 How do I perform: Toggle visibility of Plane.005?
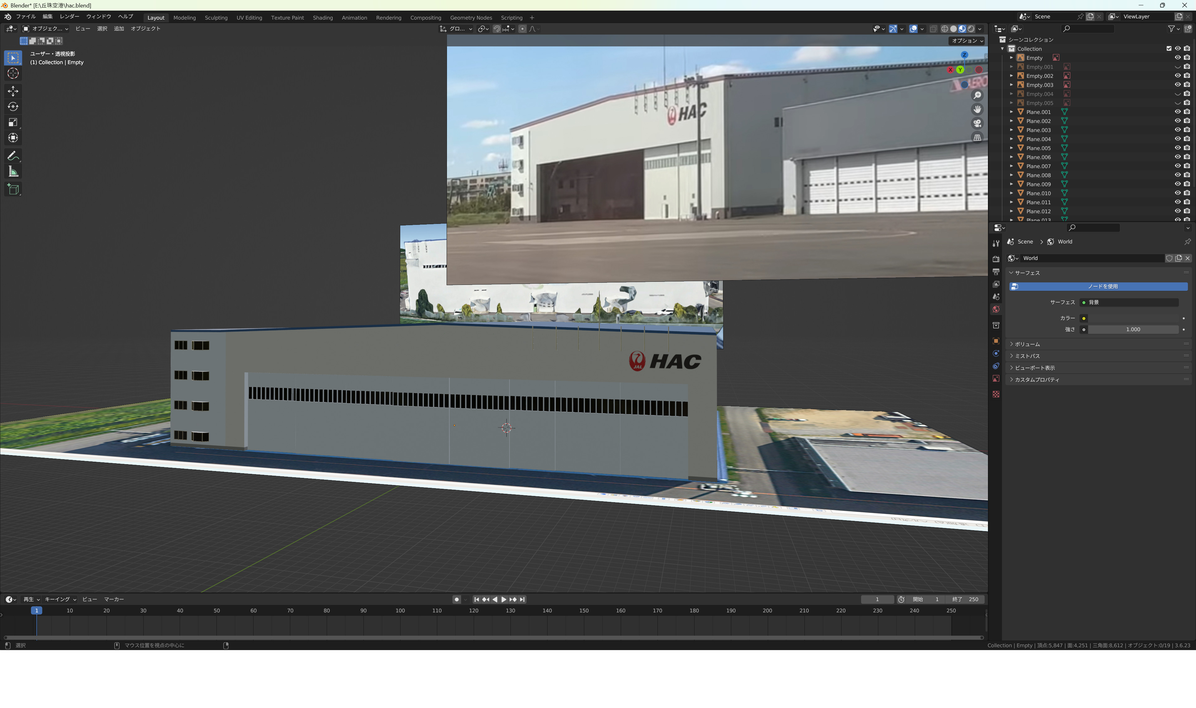coord(1177,148)
